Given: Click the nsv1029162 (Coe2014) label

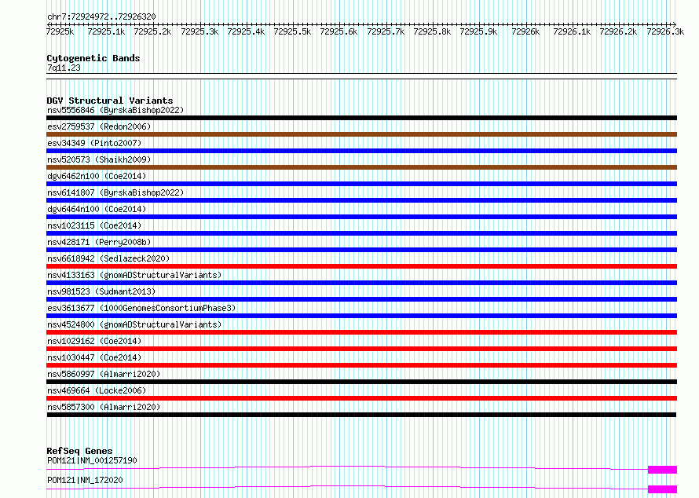Looking at the screenshot, I should pos(94,341).
